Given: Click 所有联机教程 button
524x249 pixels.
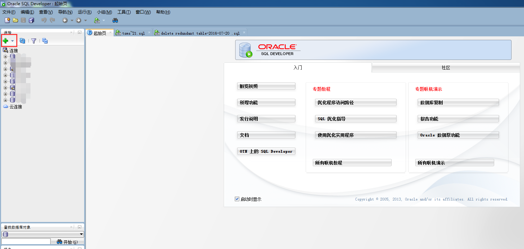Looking at the screenshot, I should click(x=352, y=163).
